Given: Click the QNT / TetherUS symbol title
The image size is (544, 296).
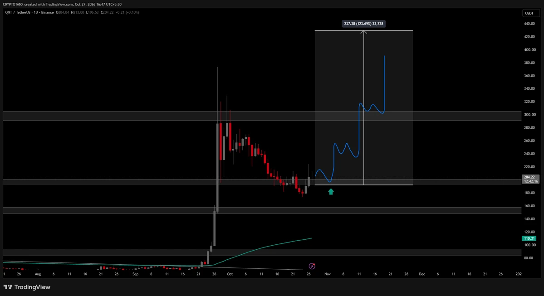Looking at the screenshot, I should pos(18,13).
